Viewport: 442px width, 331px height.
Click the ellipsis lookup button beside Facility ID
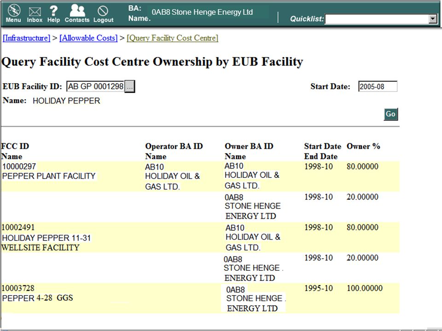tap(130, 86)
